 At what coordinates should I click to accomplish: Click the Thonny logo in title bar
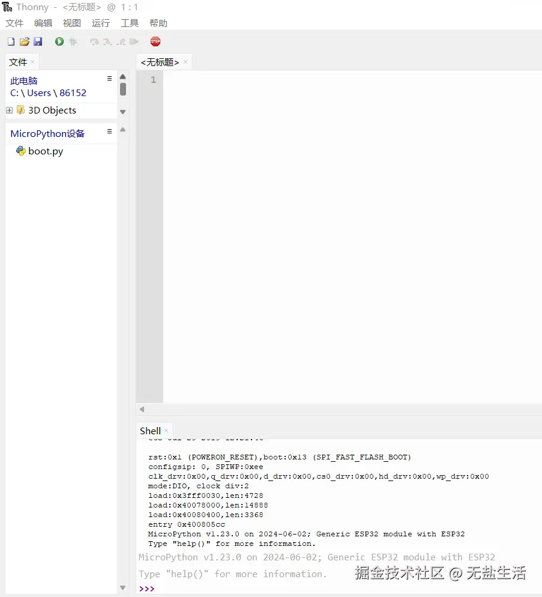[7, 7]
